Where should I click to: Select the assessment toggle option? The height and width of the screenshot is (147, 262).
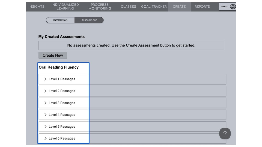(x=89, y=20)
